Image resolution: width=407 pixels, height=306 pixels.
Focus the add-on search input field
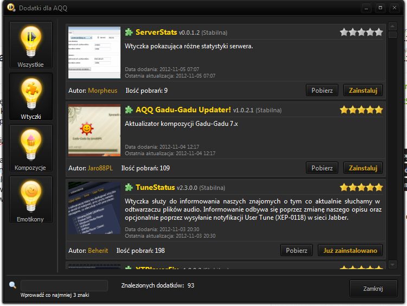click(x=64, y=285)
